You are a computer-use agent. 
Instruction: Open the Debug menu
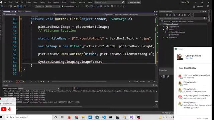click(x=42, y=2)
